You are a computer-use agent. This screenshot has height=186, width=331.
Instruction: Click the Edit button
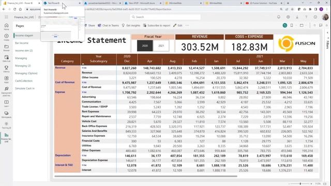click(x=178, y=25)
